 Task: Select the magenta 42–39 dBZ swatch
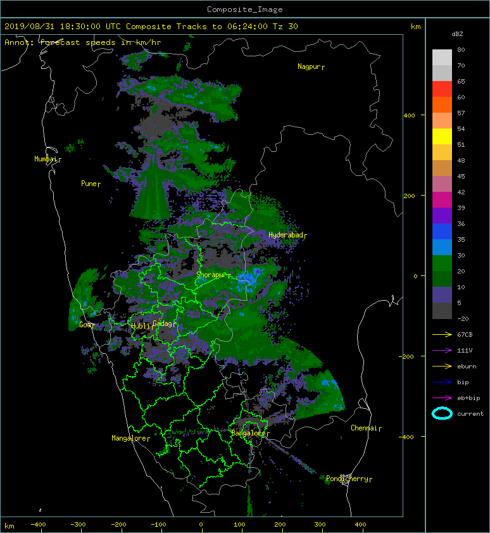tap(442, 199)
